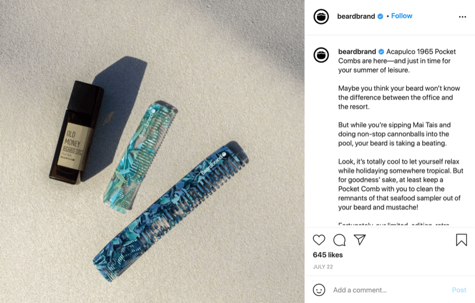Screen dimensions: 475x303
Task: Click the small teal pocket comb in the photo
Action: [140, 156]
